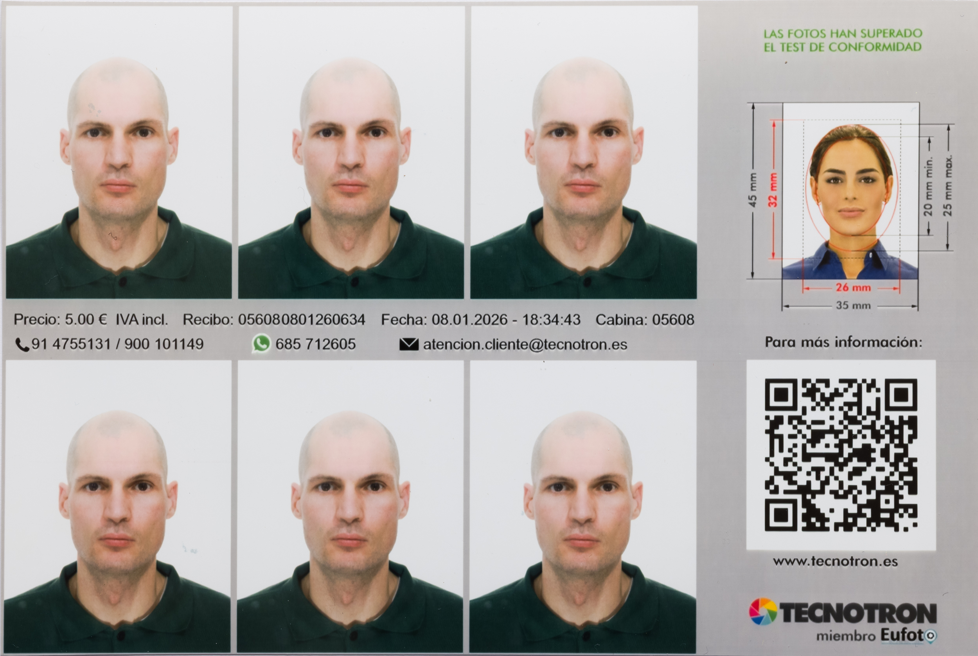The image size is (978, 656).
Task: Select the top-left passport photo
Action: [119, 152]
